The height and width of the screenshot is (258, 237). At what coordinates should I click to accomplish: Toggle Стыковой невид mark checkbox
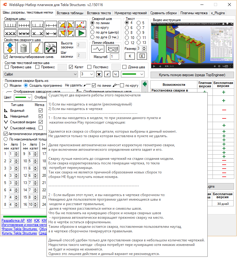[41, 128]
